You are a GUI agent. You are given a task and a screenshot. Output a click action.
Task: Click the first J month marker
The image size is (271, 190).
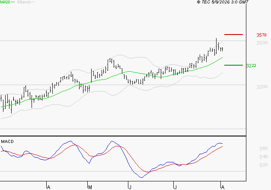[x=130, y=187]
